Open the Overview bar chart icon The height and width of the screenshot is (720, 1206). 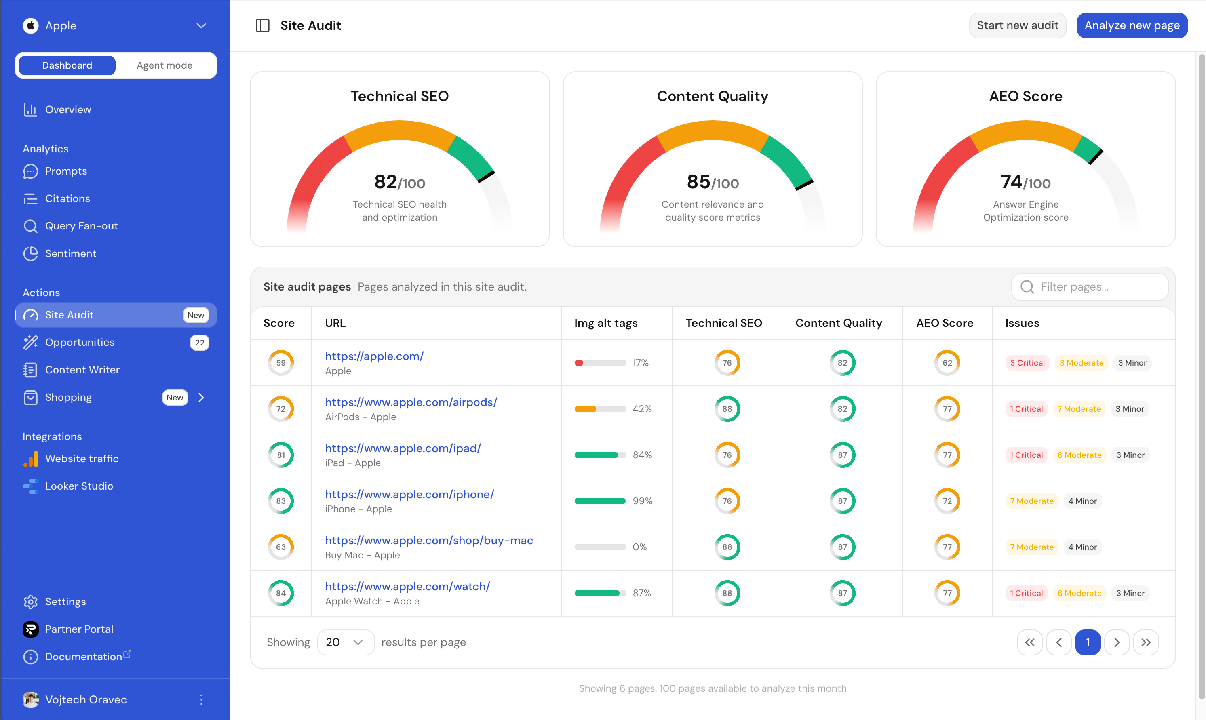(31, 109)
